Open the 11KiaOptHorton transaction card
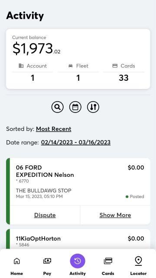 click(x=78, y=239)
